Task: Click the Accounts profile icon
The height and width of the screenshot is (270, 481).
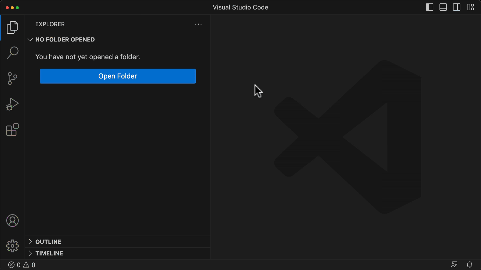Action: (12, 220)
